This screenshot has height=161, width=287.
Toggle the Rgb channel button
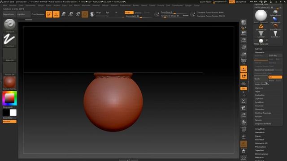tap(108, 13)
